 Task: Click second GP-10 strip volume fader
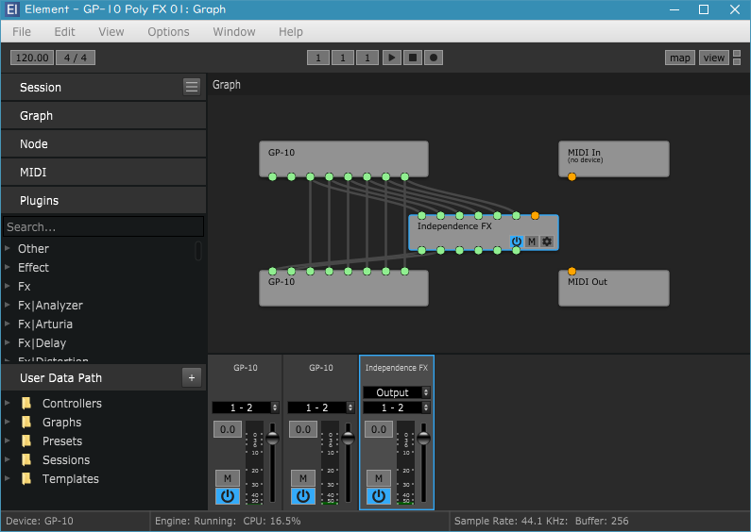[349, 438]
